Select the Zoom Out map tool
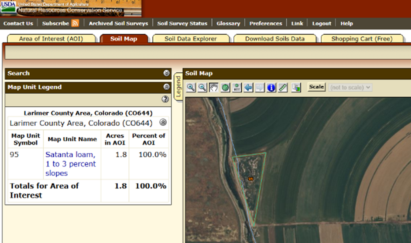This screenshot has height=243, width=411. 202,87
